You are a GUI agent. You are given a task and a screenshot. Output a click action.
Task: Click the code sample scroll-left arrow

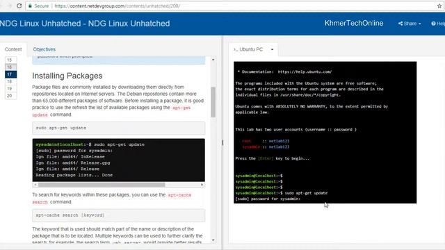click(35, 185)
